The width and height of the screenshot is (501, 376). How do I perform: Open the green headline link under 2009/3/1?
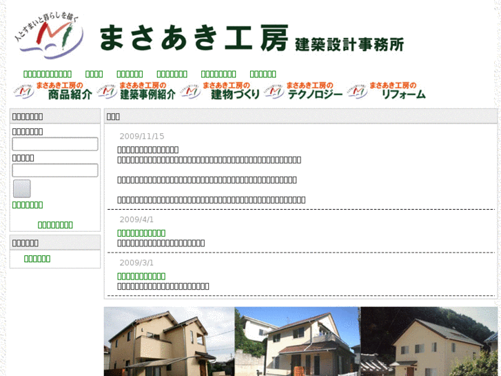(x=141, y=276)
